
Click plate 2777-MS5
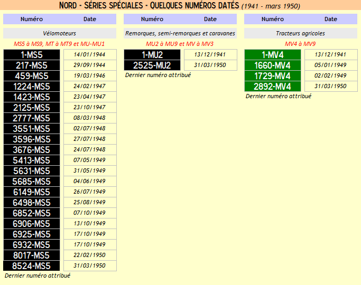32,118
